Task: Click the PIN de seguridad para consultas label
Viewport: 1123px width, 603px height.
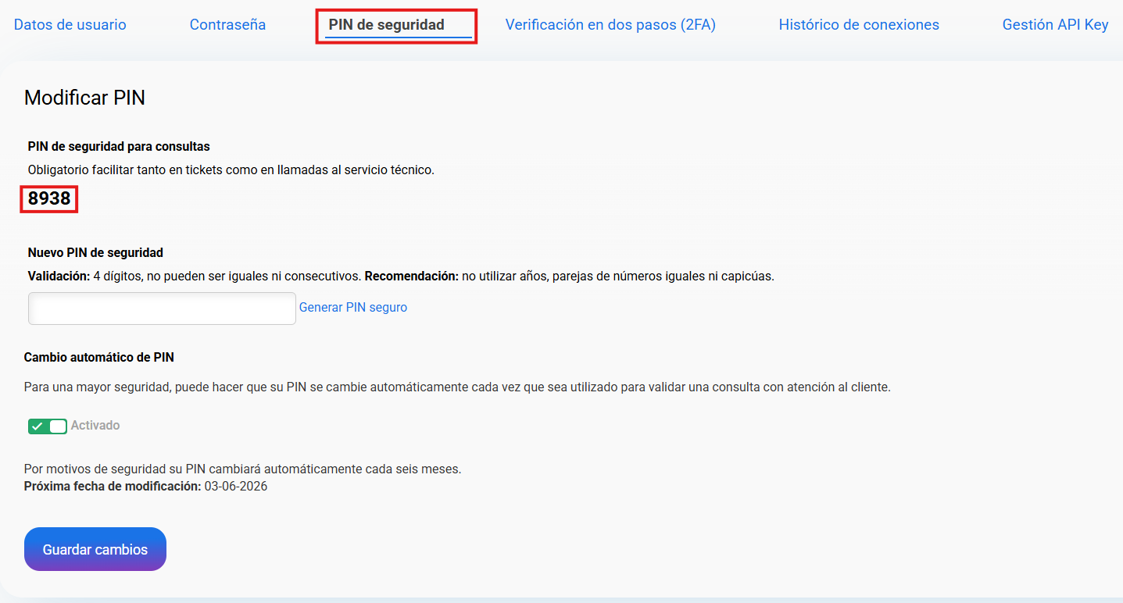Action: point(119,147)
